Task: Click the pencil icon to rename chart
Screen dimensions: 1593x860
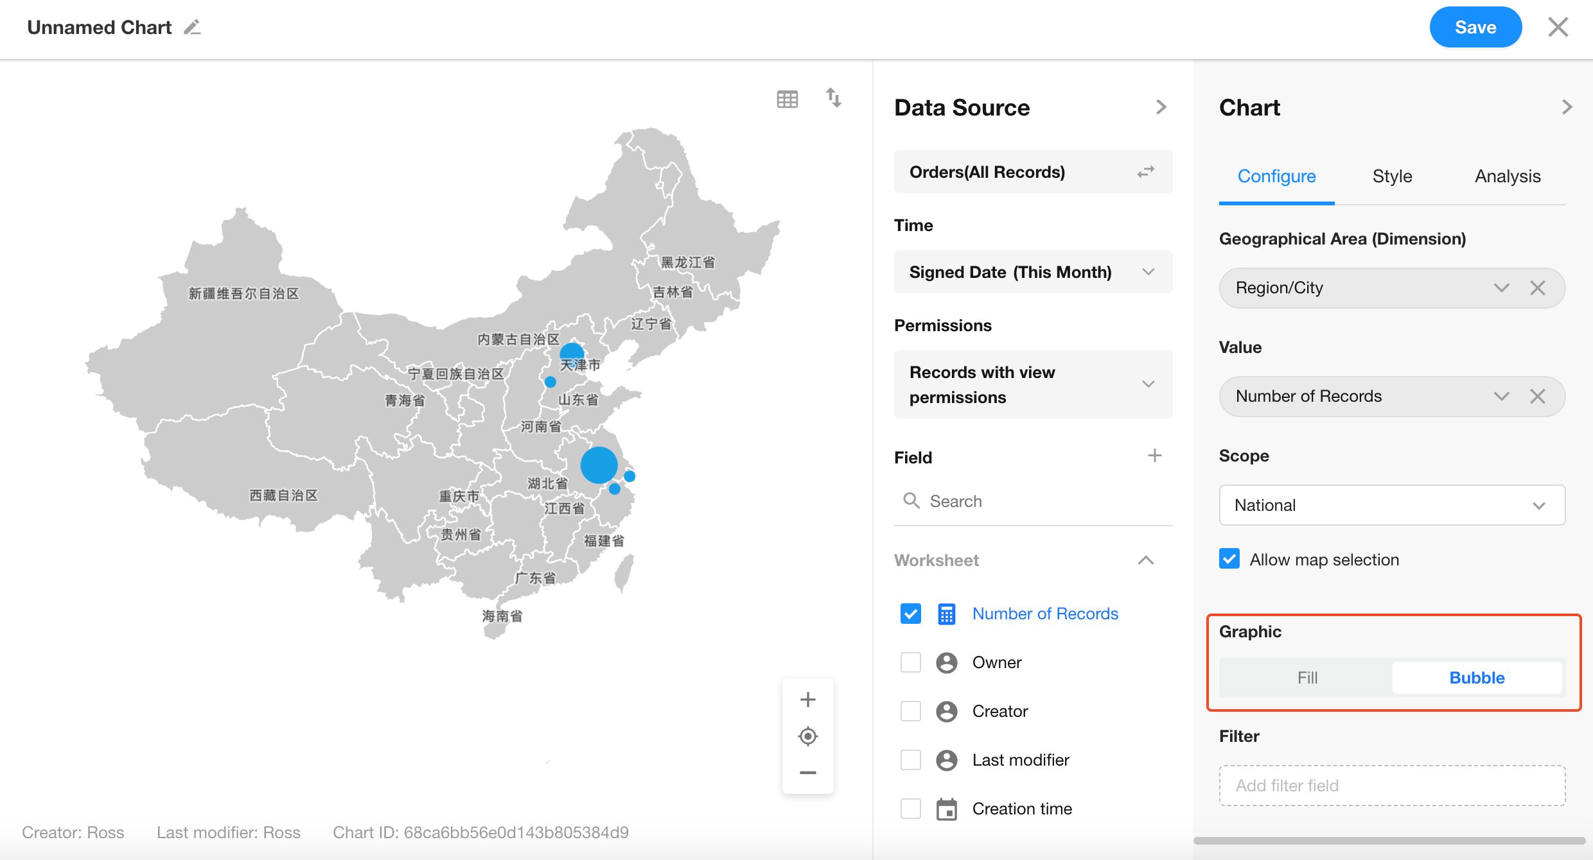Action: [x=192, y=28]
